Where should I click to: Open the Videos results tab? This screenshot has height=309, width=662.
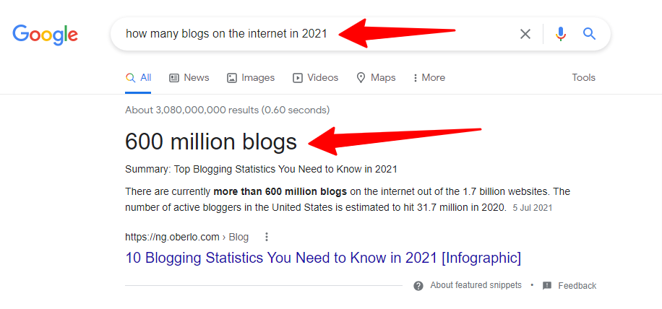tap(315, 78)
